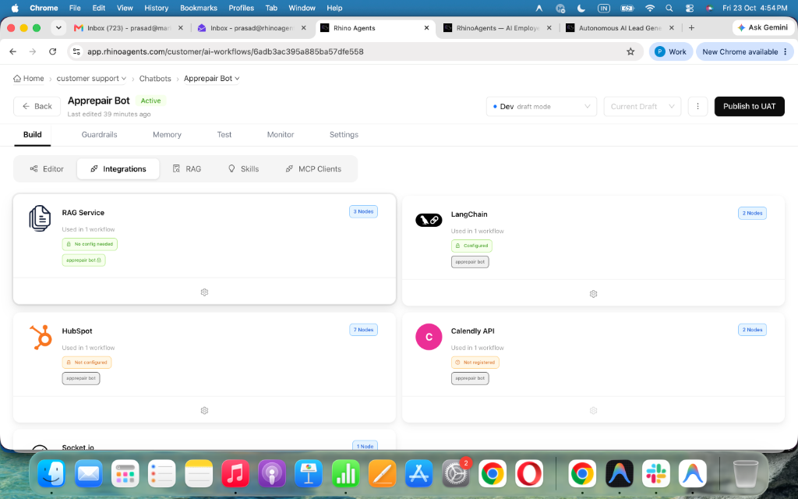798x499 pixels.
Task: Go back with Chrome back arrow
Action: pyautogui.click(x=13, y=51)
